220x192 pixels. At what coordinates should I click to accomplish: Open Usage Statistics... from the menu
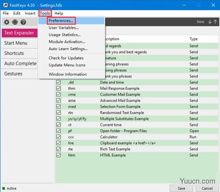point(72,34)
